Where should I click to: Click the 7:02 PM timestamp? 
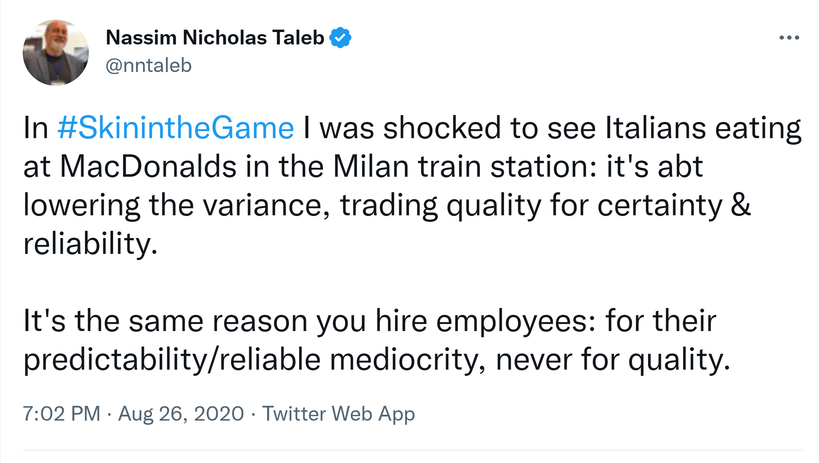61,413
